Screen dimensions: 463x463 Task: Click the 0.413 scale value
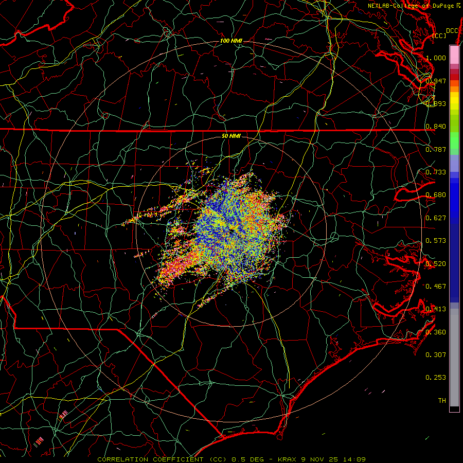[436, 309]
